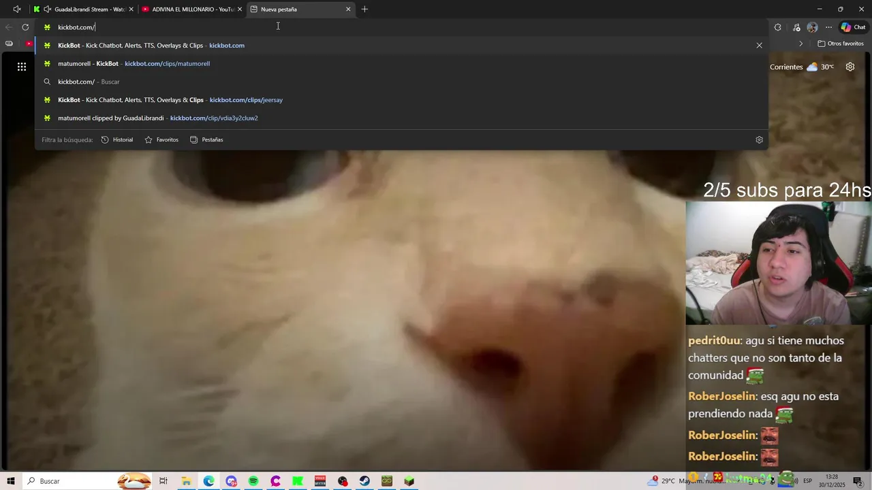Filter suggestions by Historial
872x490 pixels.
[117, 140]
